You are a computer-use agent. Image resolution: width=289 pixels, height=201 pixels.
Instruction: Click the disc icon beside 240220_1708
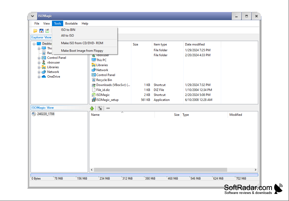click(x=34, y=114)
